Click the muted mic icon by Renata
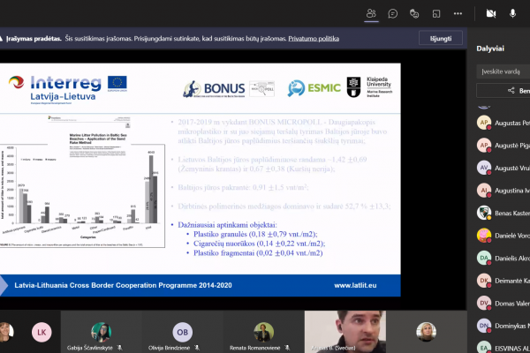The height and width of the screenshot is (353, 530). (287, 348)
